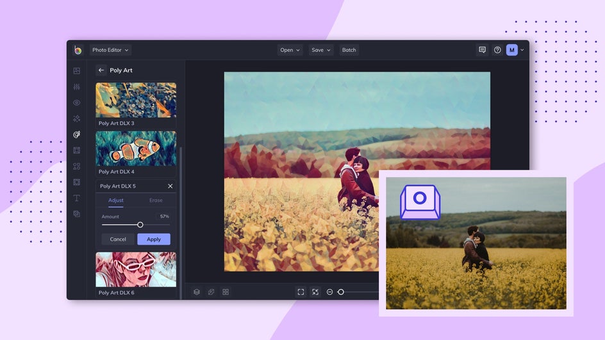Viewport: 605px width, 340px height.
Task: Click the 57% amount value
Action: tap(164, 216)
